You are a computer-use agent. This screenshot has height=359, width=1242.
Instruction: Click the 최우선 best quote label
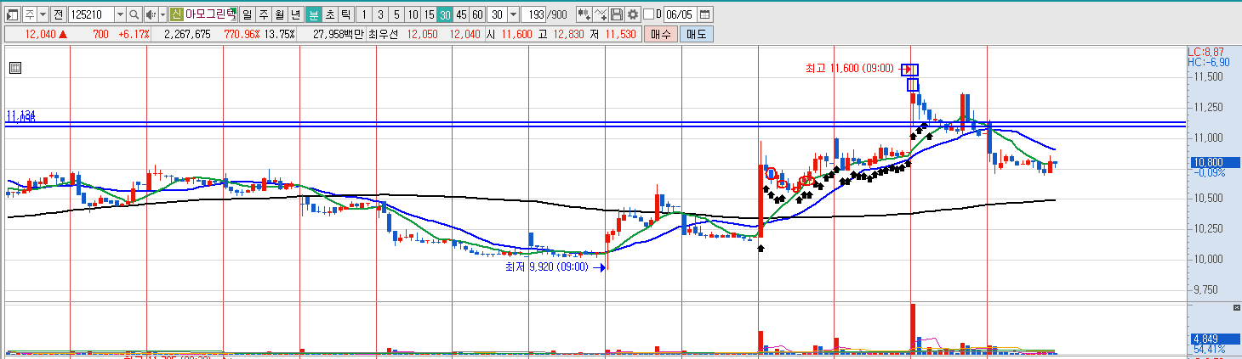(x=383, y=34)
